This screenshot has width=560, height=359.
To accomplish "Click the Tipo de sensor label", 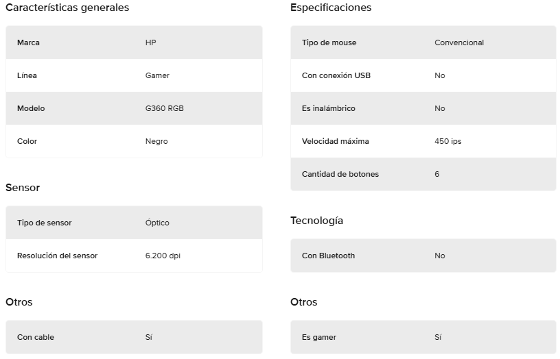I will pos(45,223).
